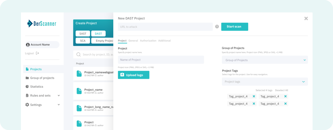Click the Settings gear icon
Screen dimensions: 333x130
(x=27, y=105)
